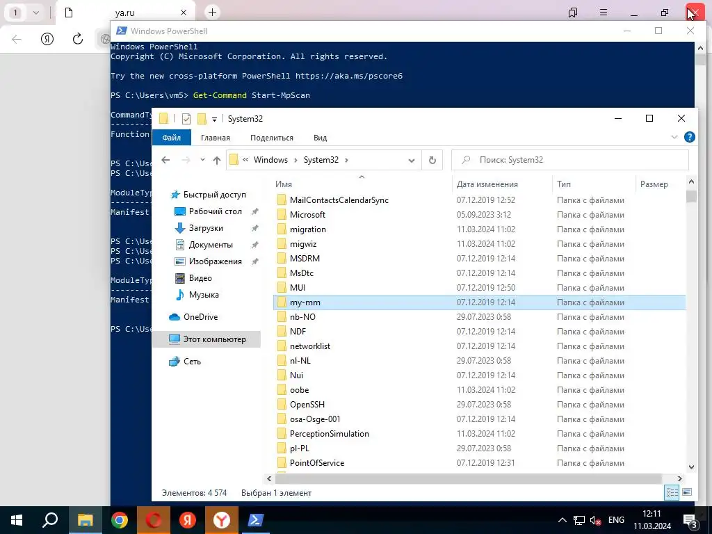712x534 pixels.
Task: Refresh the System32 folder view
Action: tap(432, 160)
